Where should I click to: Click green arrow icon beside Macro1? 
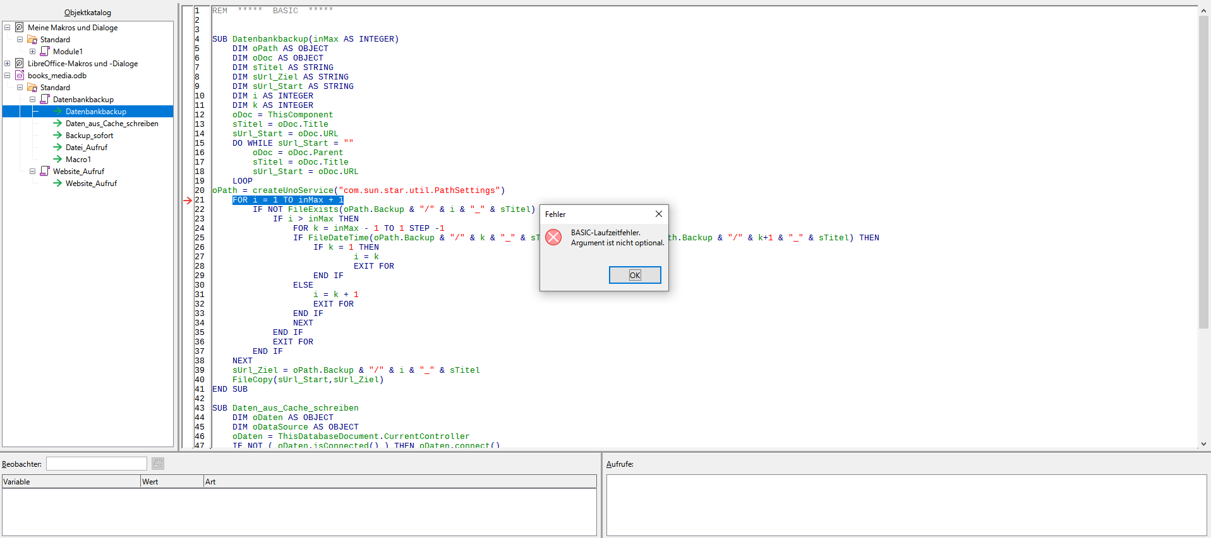[x=57, y=160]
